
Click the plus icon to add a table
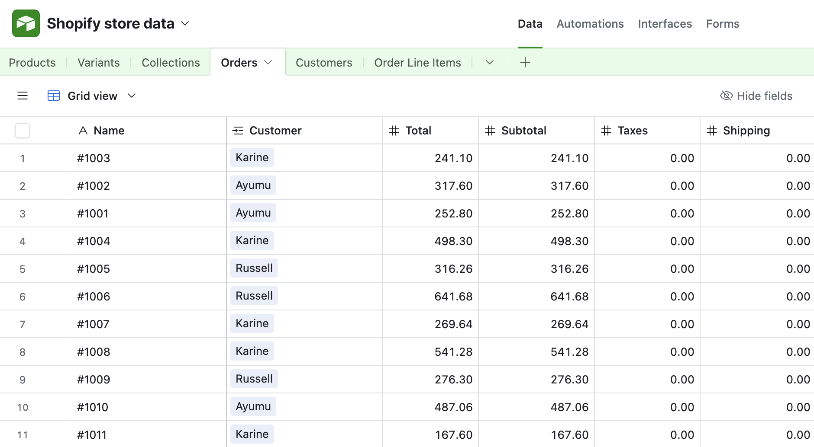click(x=525, y=62)
